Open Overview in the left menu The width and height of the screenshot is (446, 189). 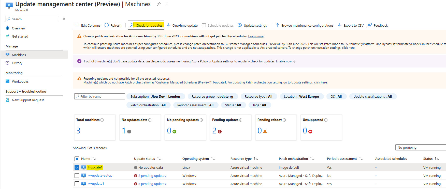[19, 28]
